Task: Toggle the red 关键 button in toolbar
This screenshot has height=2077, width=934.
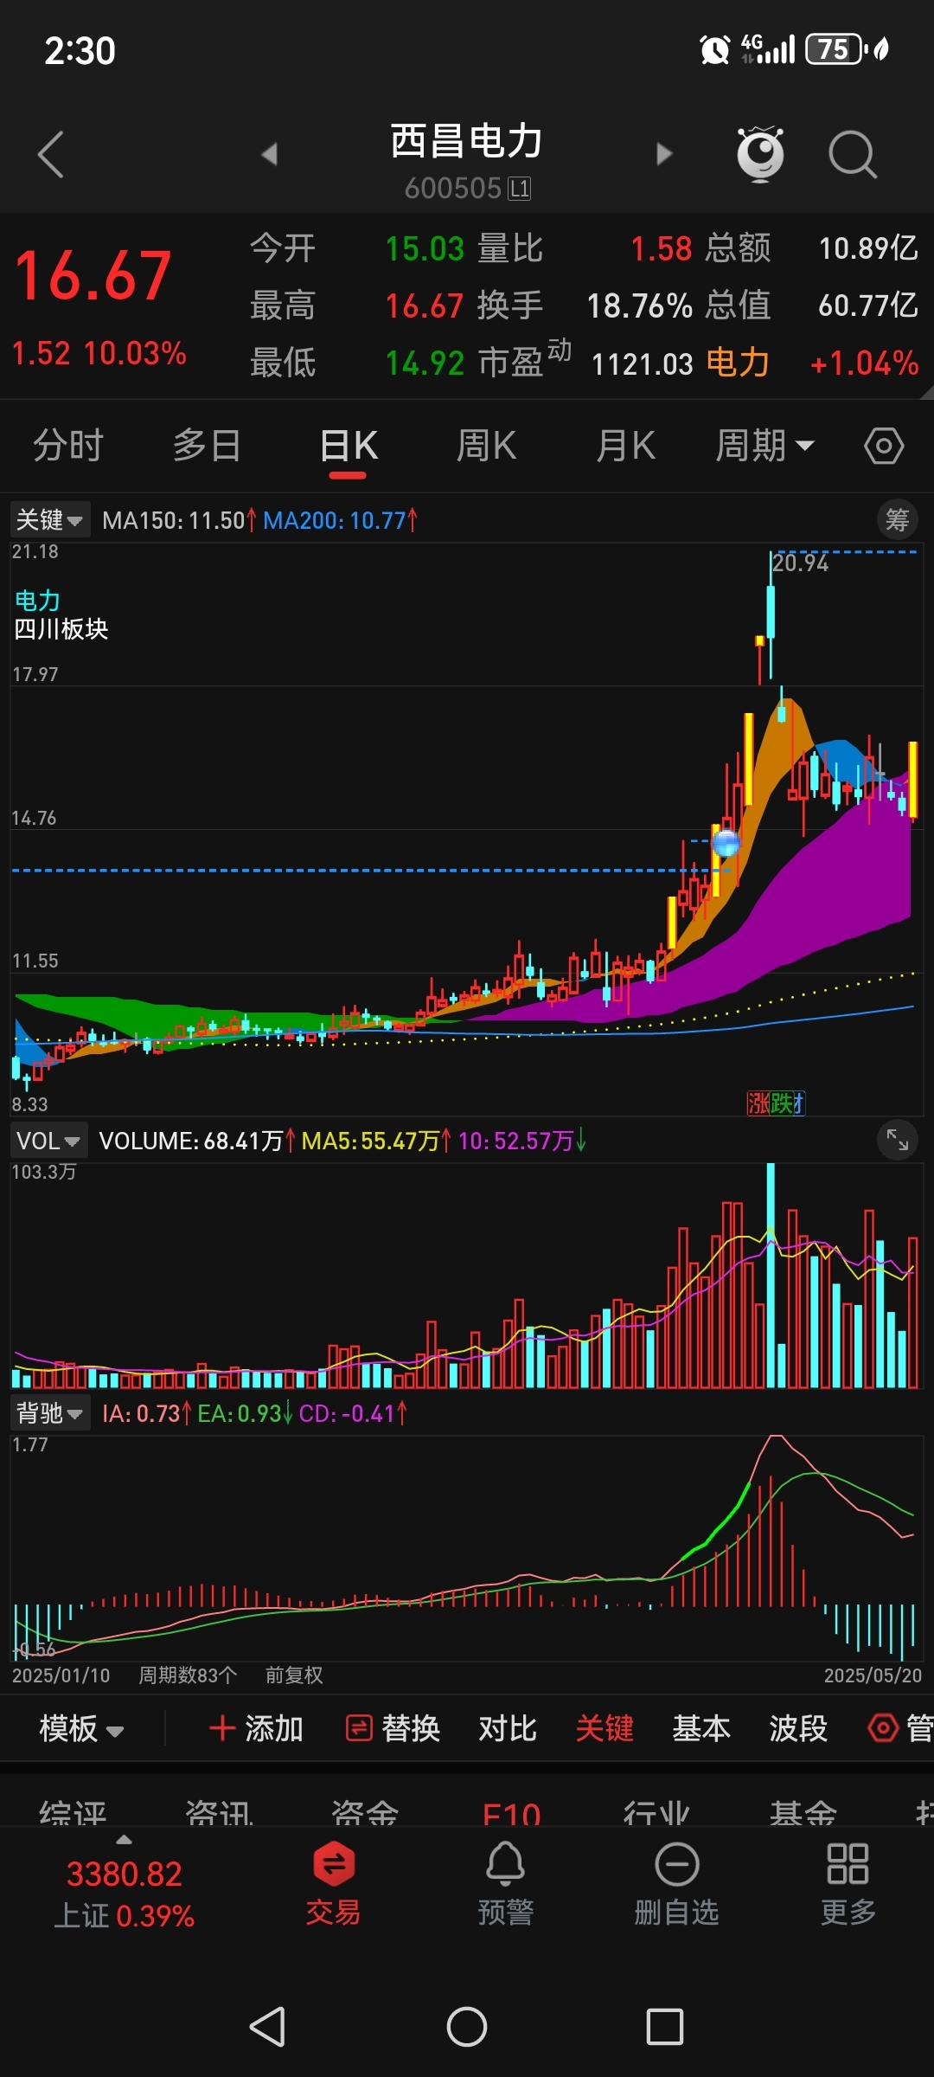Action: (x=605, y=1728)
